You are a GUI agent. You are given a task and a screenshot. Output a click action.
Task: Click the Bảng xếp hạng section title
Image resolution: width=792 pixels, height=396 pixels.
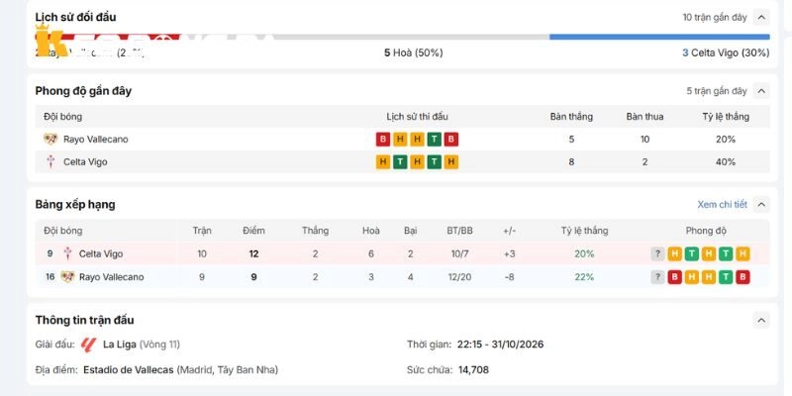[75, 205]
